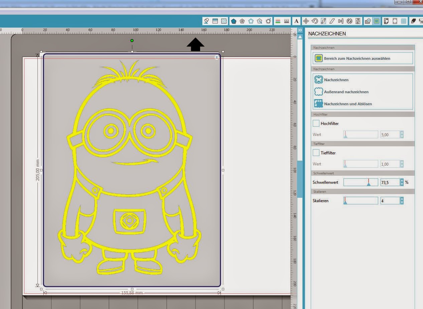Open the Fill Color bucket tool
Viewport: 423px width, 309px height.
tap(206, 21)
